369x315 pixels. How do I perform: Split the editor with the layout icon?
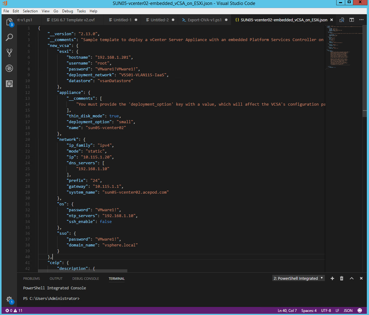point(352,20)
